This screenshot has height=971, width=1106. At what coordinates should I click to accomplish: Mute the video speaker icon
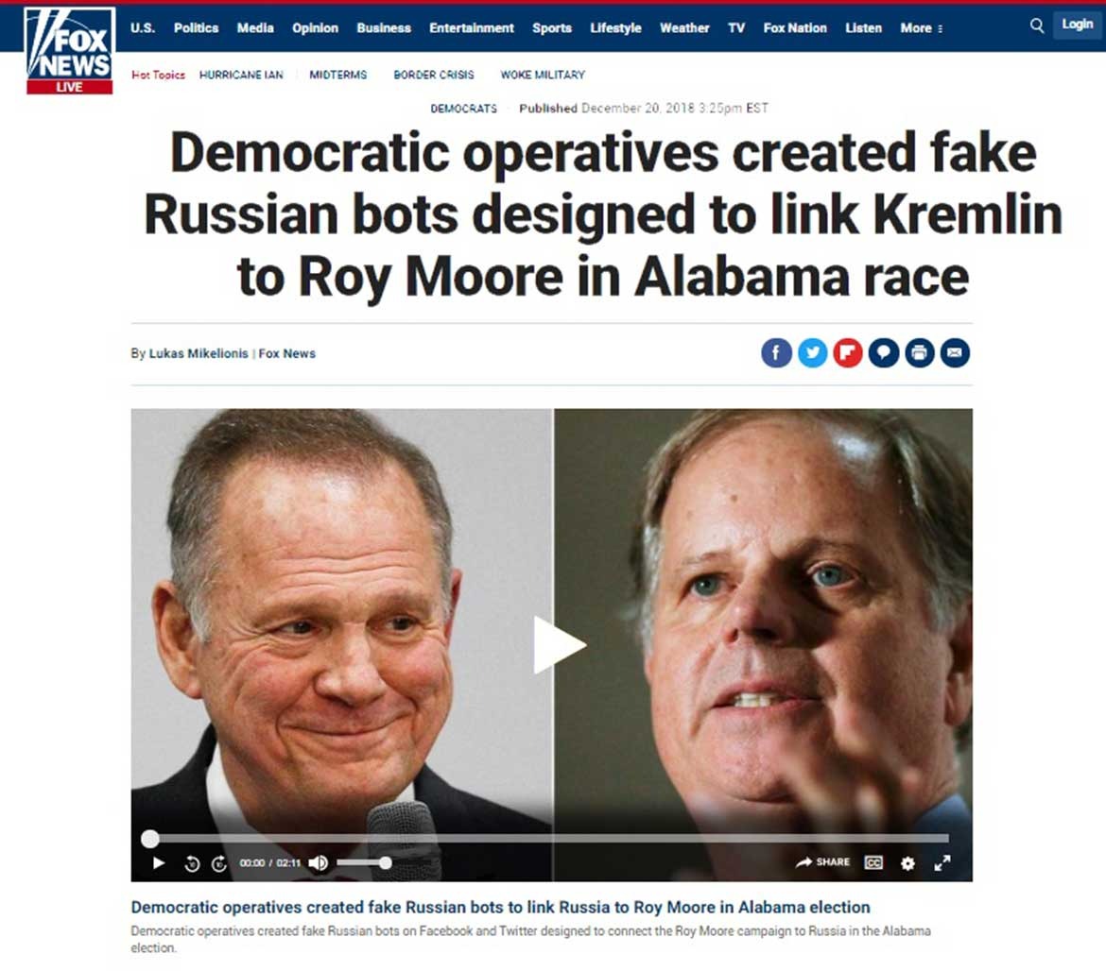click(319, 863)
